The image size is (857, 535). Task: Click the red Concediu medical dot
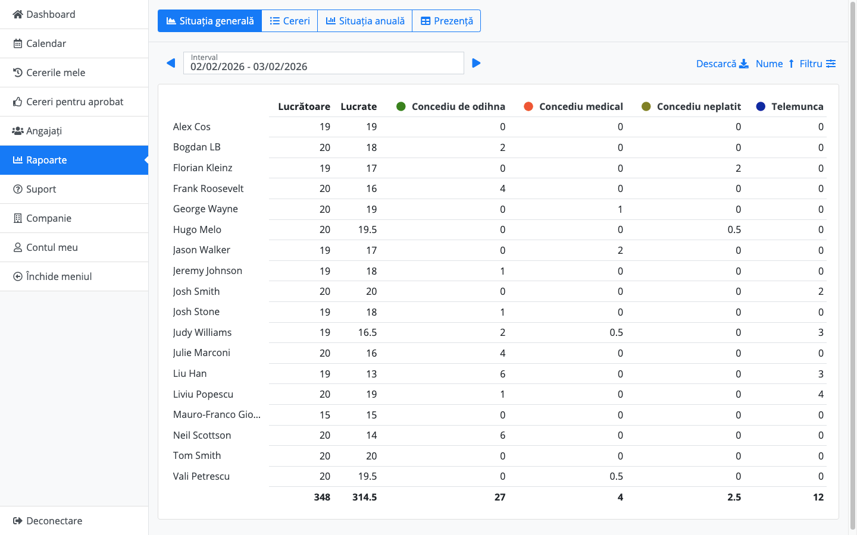click(528, 106)
